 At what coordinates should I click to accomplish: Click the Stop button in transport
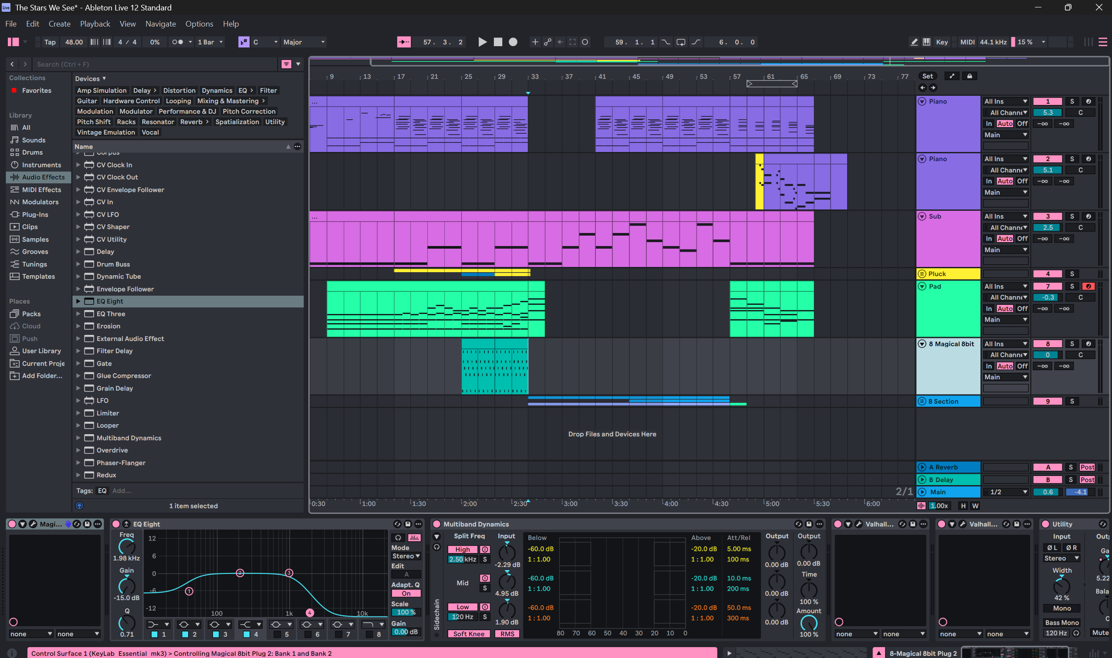[x=498, y=42]
